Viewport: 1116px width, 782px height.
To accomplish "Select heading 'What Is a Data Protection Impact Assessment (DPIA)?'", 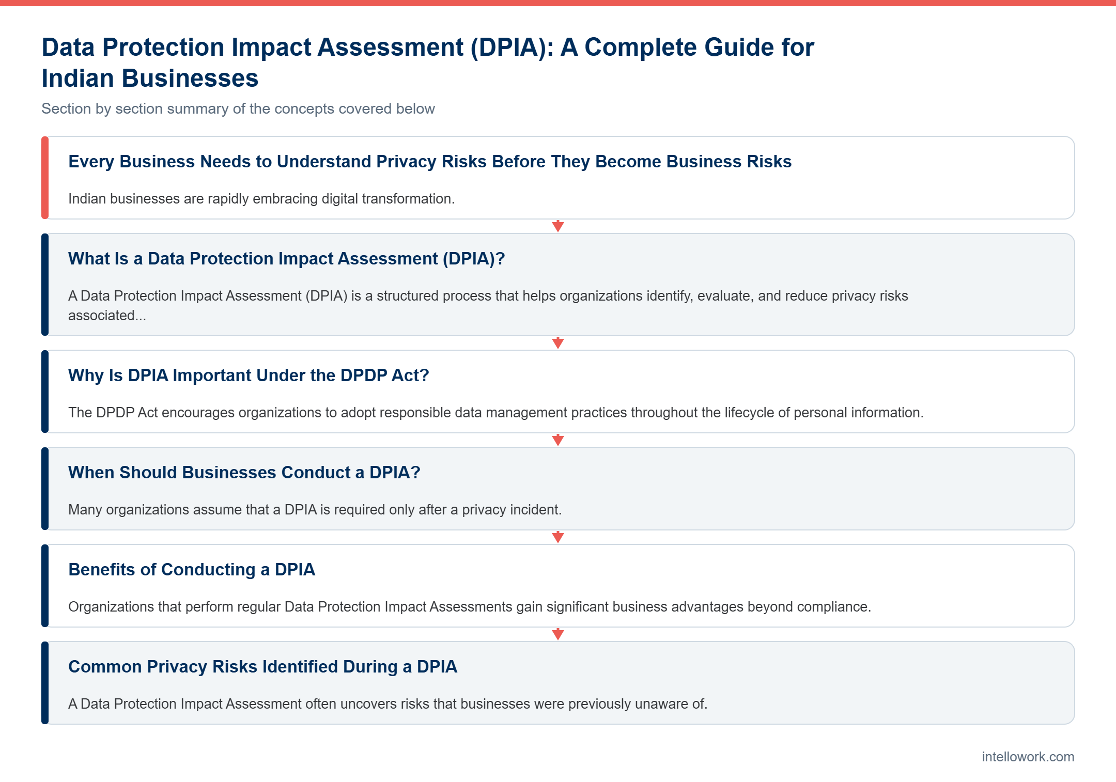I will (287, 259).
